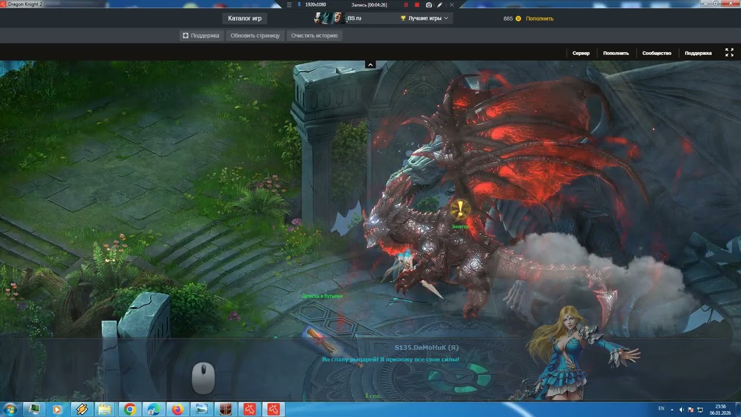
Task: Click Очистить историю button
Action: point(314,35)
